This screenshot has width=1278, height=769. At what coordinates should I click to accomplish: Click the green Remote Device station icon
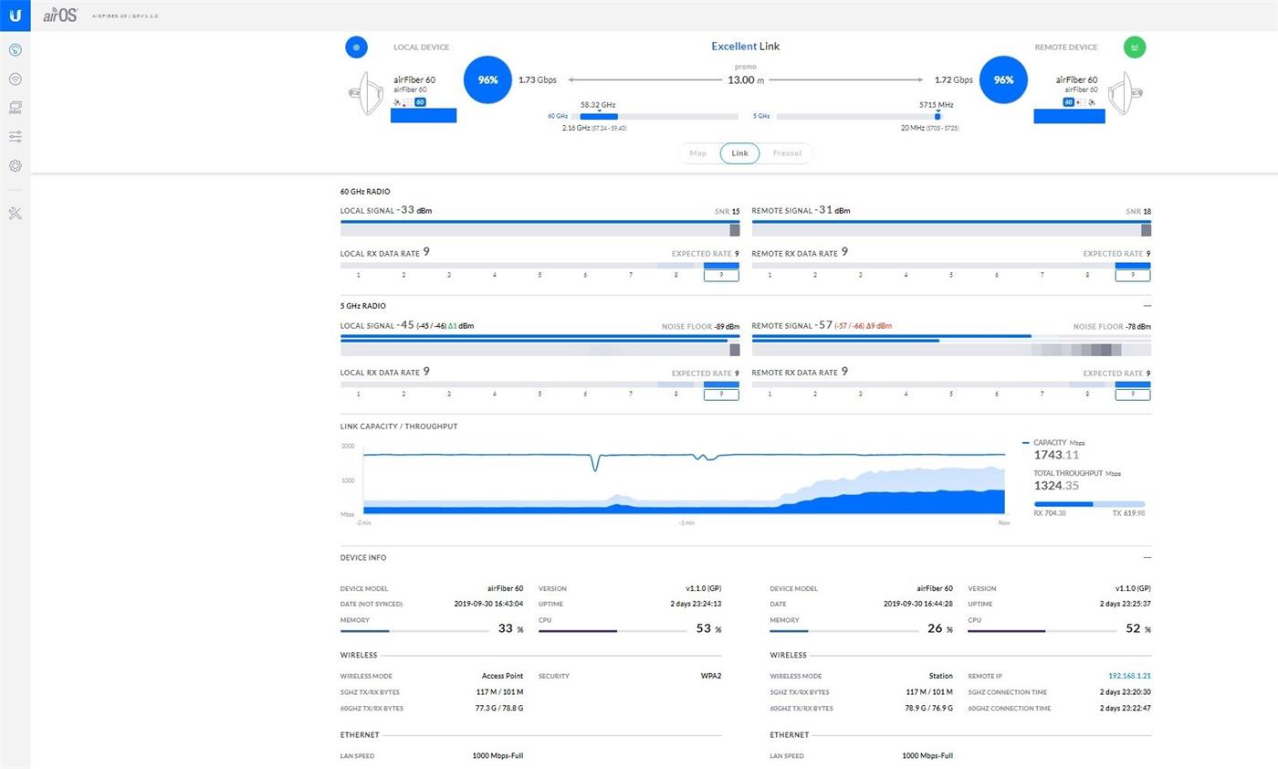[1135, 47]
